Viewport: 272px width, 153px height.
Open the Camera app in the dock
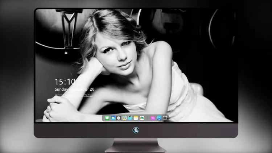coord(165,118)
